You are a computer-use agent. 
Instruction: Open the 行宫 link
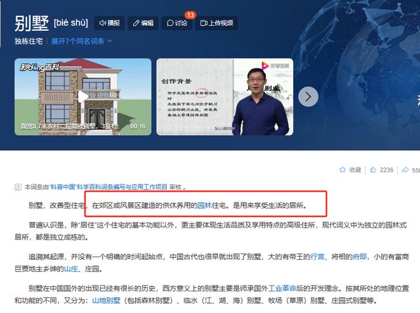click(317, 257)
